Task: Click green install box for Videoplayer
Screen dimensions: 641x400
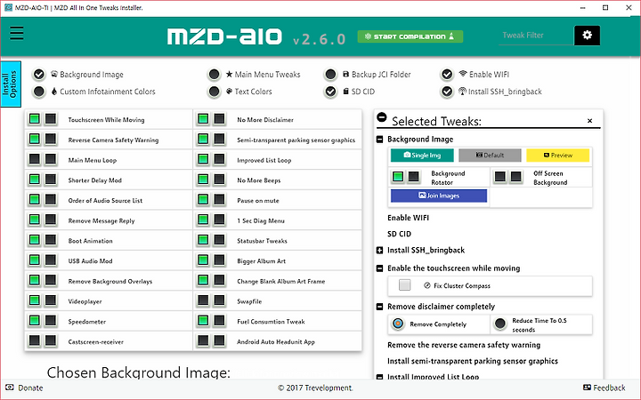Action: point(35,300)
